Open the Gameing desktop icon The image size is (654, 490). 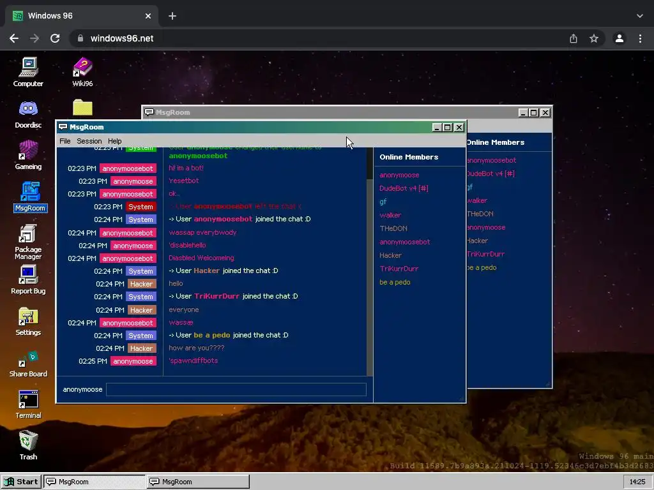tap(28, 155)
